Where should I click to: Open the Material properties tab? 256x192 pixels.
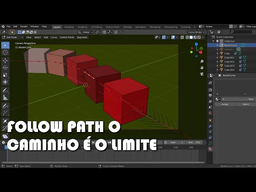tap(210, 149)
